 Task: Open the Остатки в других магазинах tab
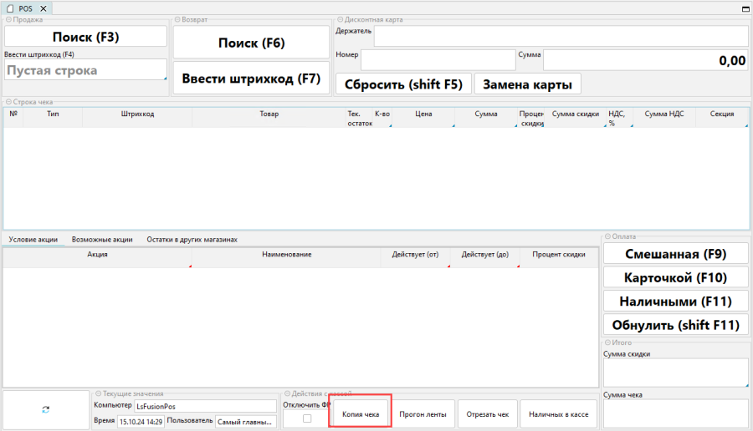click(x=192, y=239)
